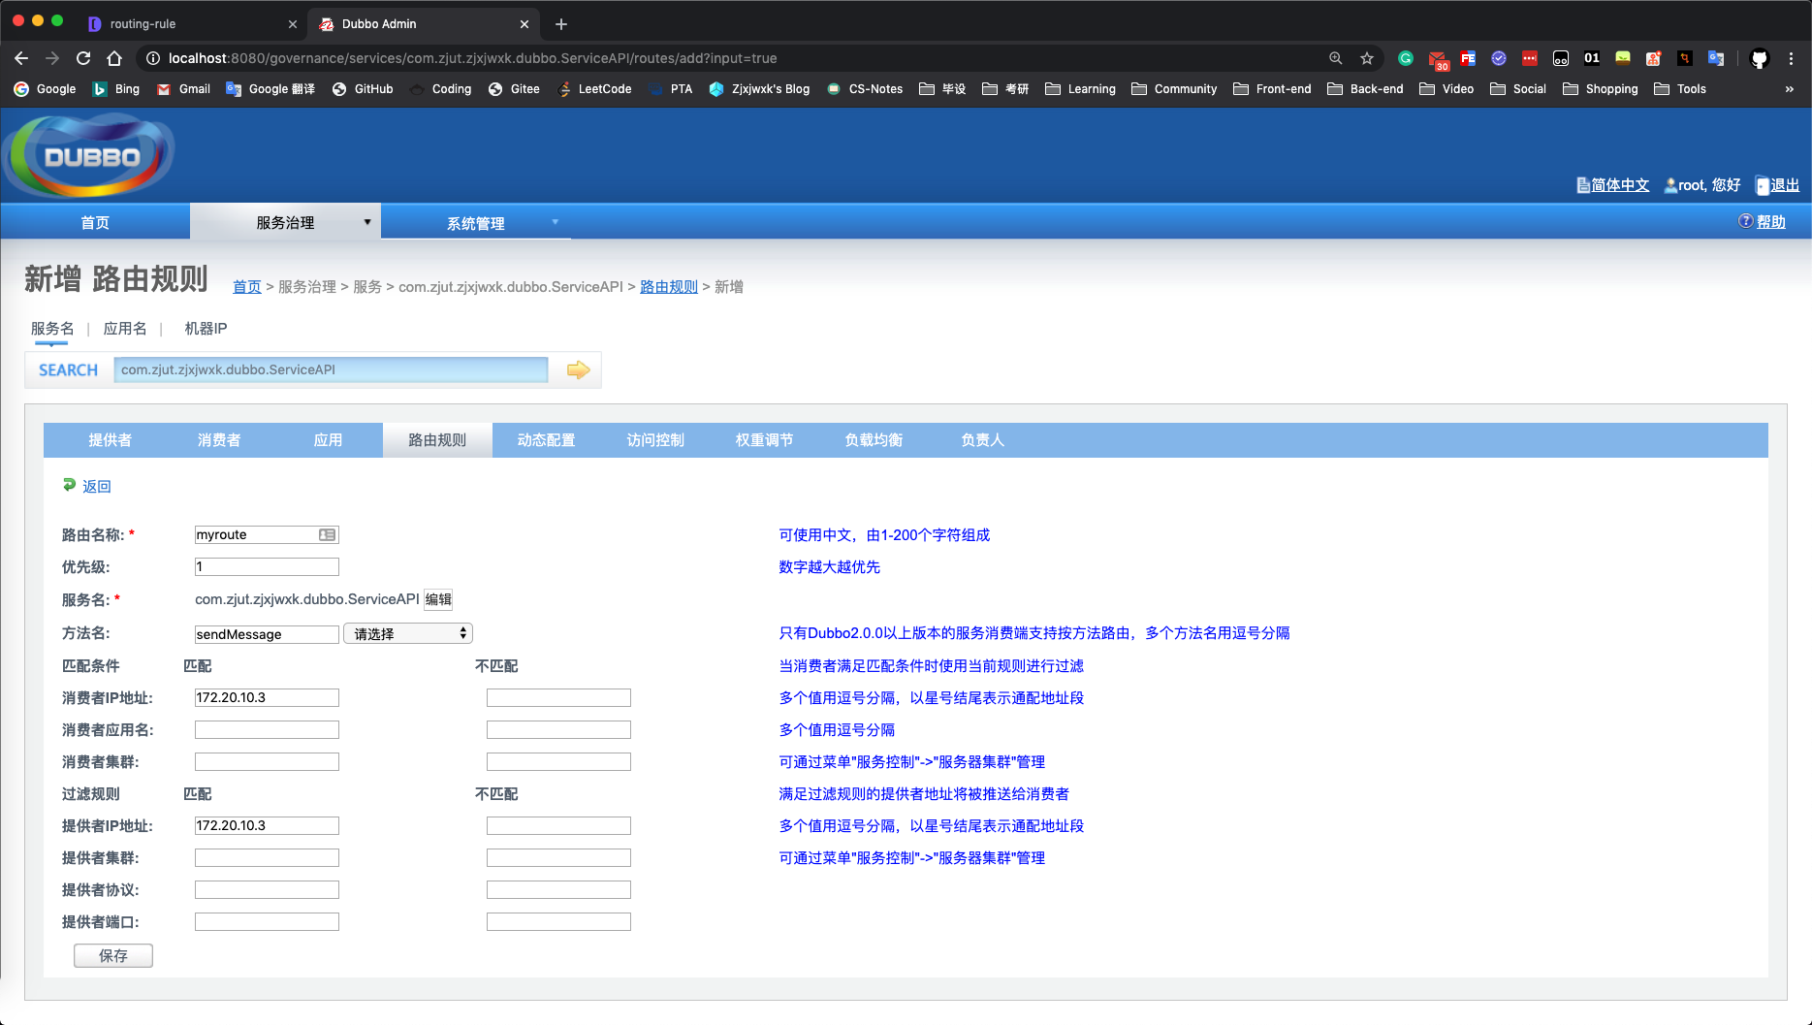Click the yellow search arrow icon
This screenshot has width=1812, height=1025.
coord(578,369)
